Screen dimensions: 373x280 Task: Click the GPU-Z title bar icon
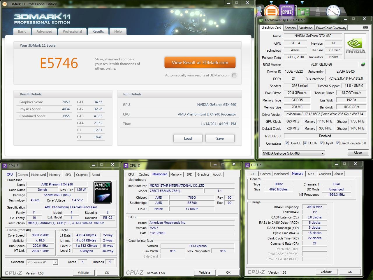click(261, 20)
